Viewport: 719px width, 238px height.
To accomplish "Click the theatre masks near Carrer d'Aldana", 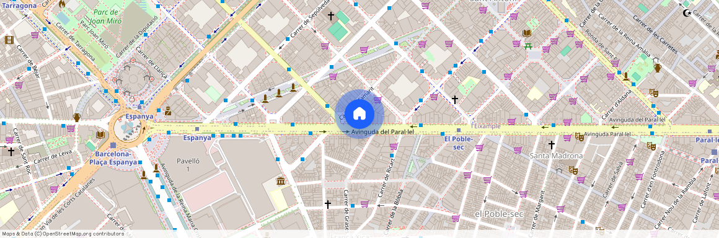I will pyautogui.click(x=653, y=92).
